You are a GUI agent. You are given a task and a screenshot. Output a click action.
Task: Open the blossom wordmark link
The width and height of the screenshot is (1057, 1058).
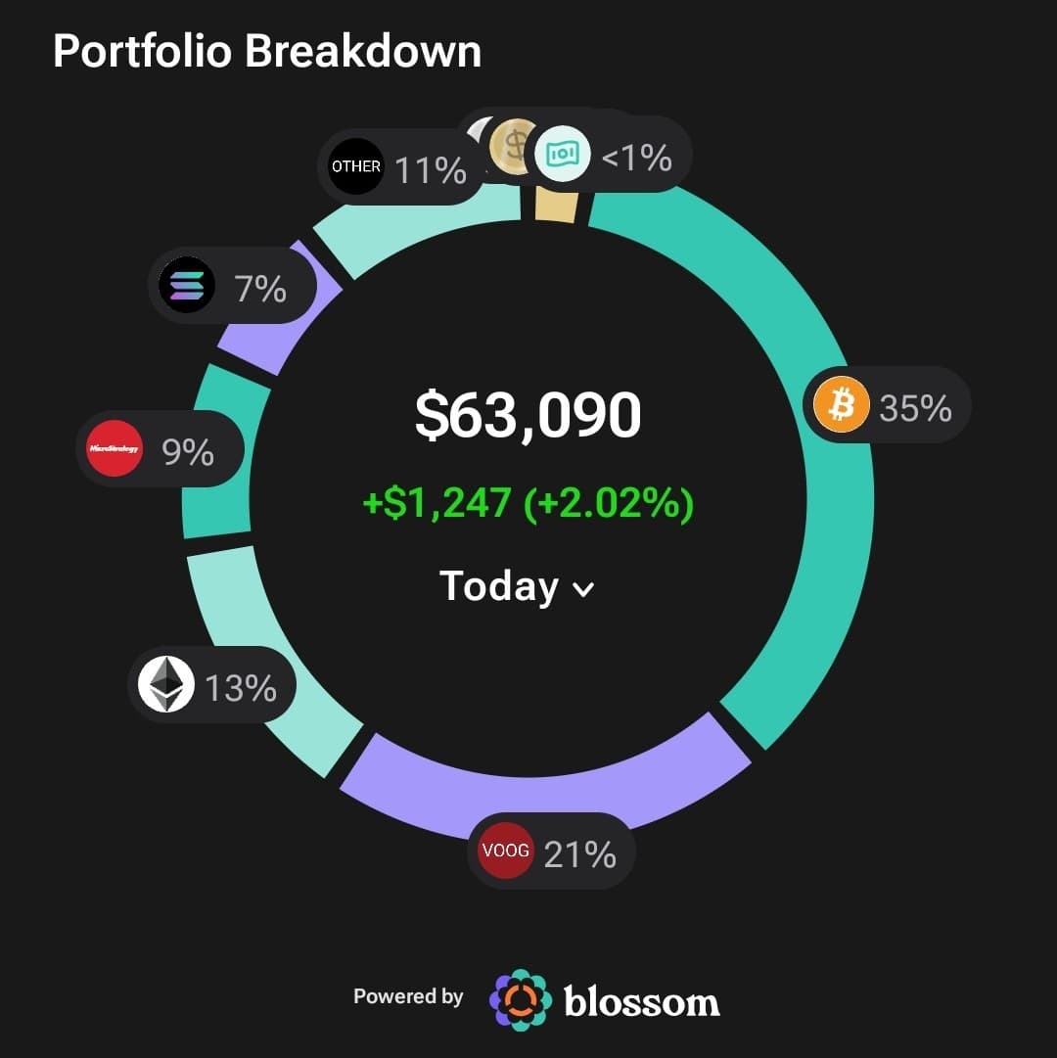point(641,1001)
